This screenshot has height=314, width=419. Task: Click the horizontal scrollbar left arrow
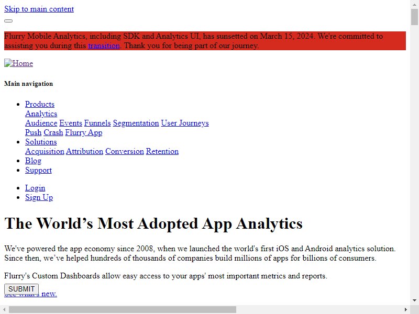tap(4, 310)
